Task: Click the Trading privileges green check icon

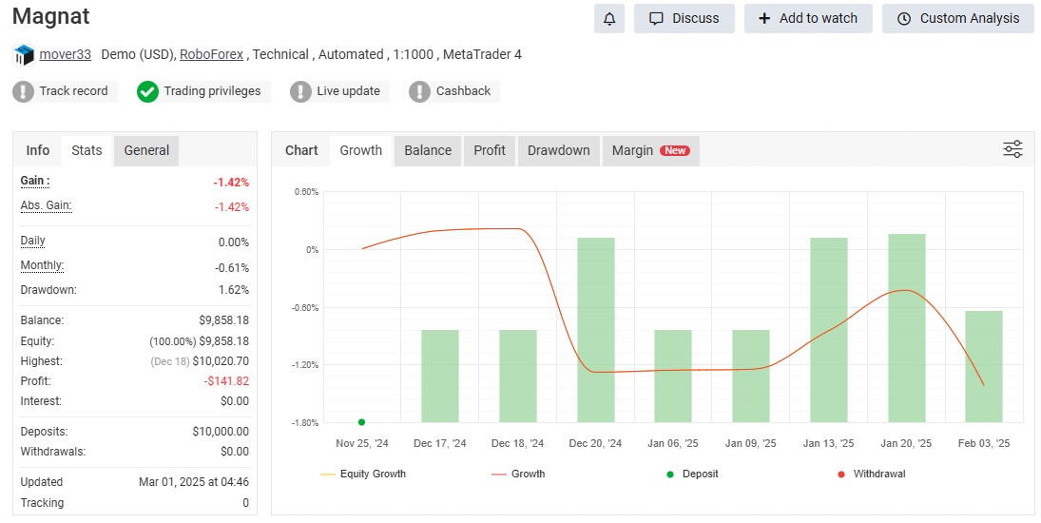Action: 147,91
